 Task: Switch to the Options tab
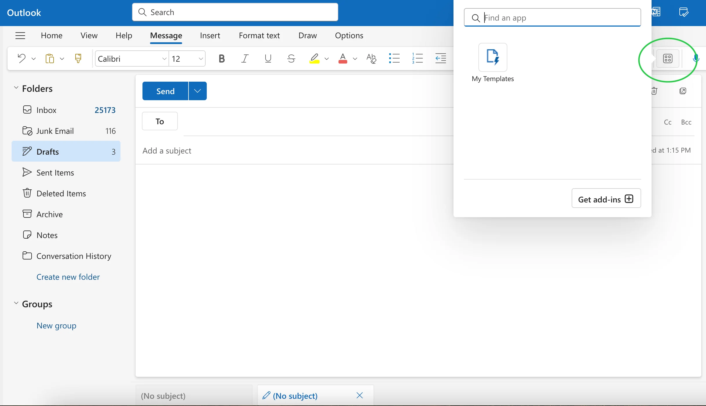click(349, 35)
